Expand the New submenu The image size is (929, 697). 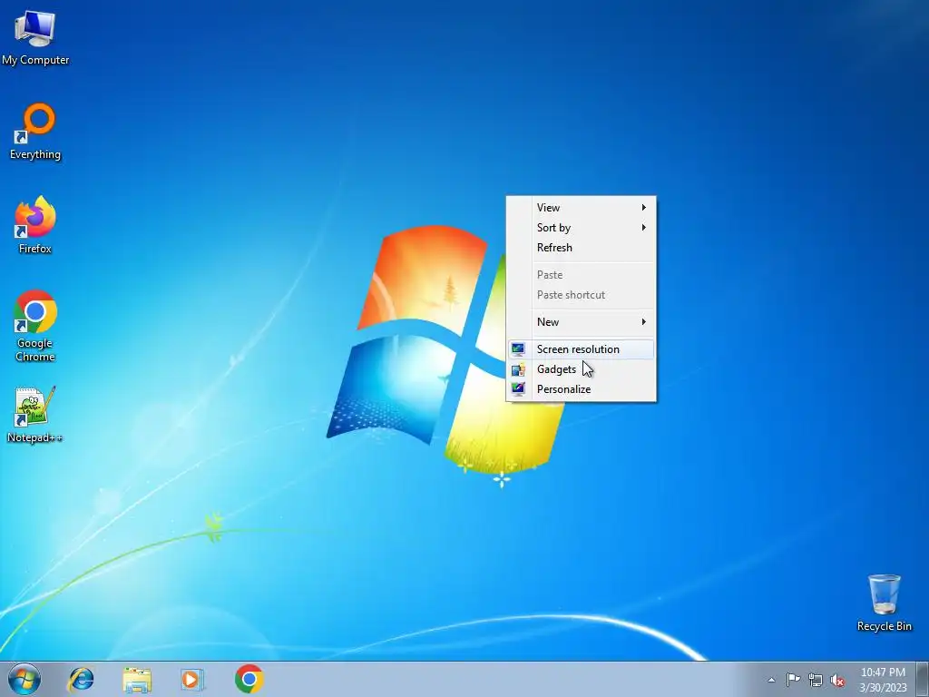(x=582, y=322)
